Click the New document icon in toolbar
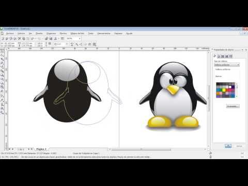 [x=3, y=39]
